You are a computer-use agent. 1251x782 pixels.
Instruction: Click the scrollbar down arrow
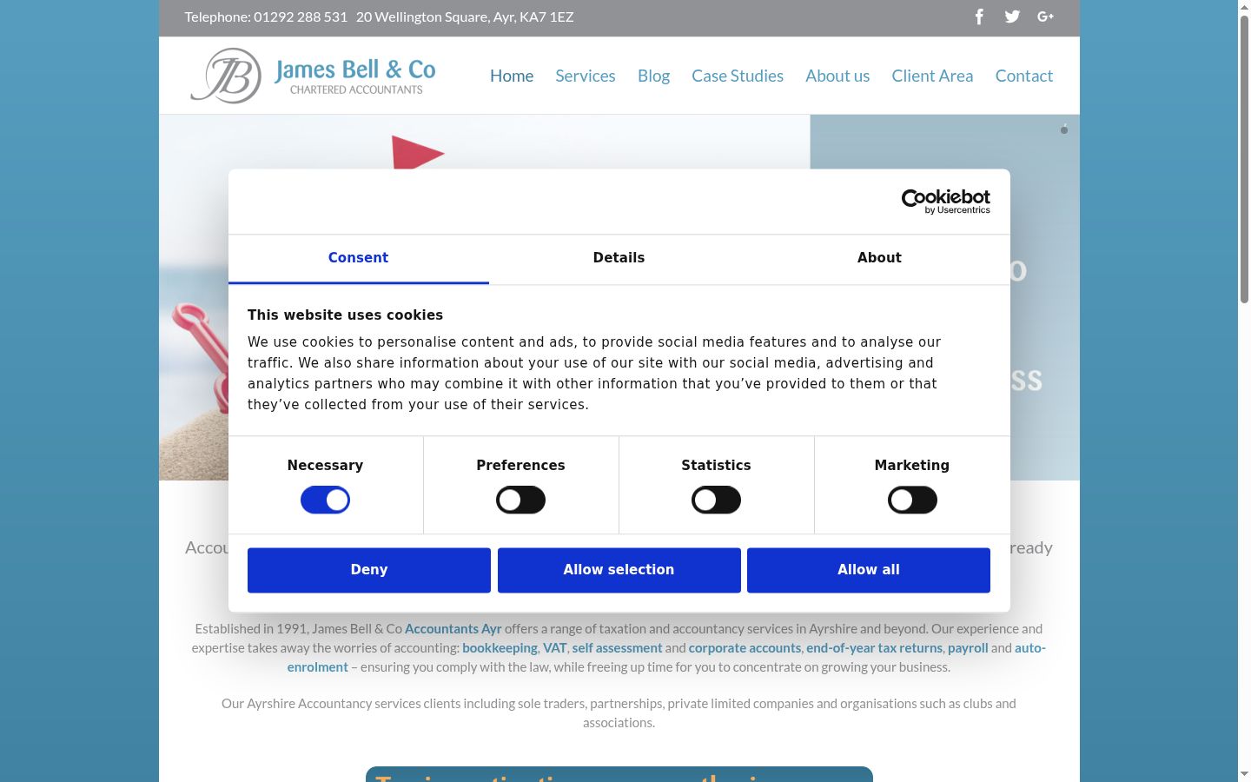click(x=1244, y=774)
